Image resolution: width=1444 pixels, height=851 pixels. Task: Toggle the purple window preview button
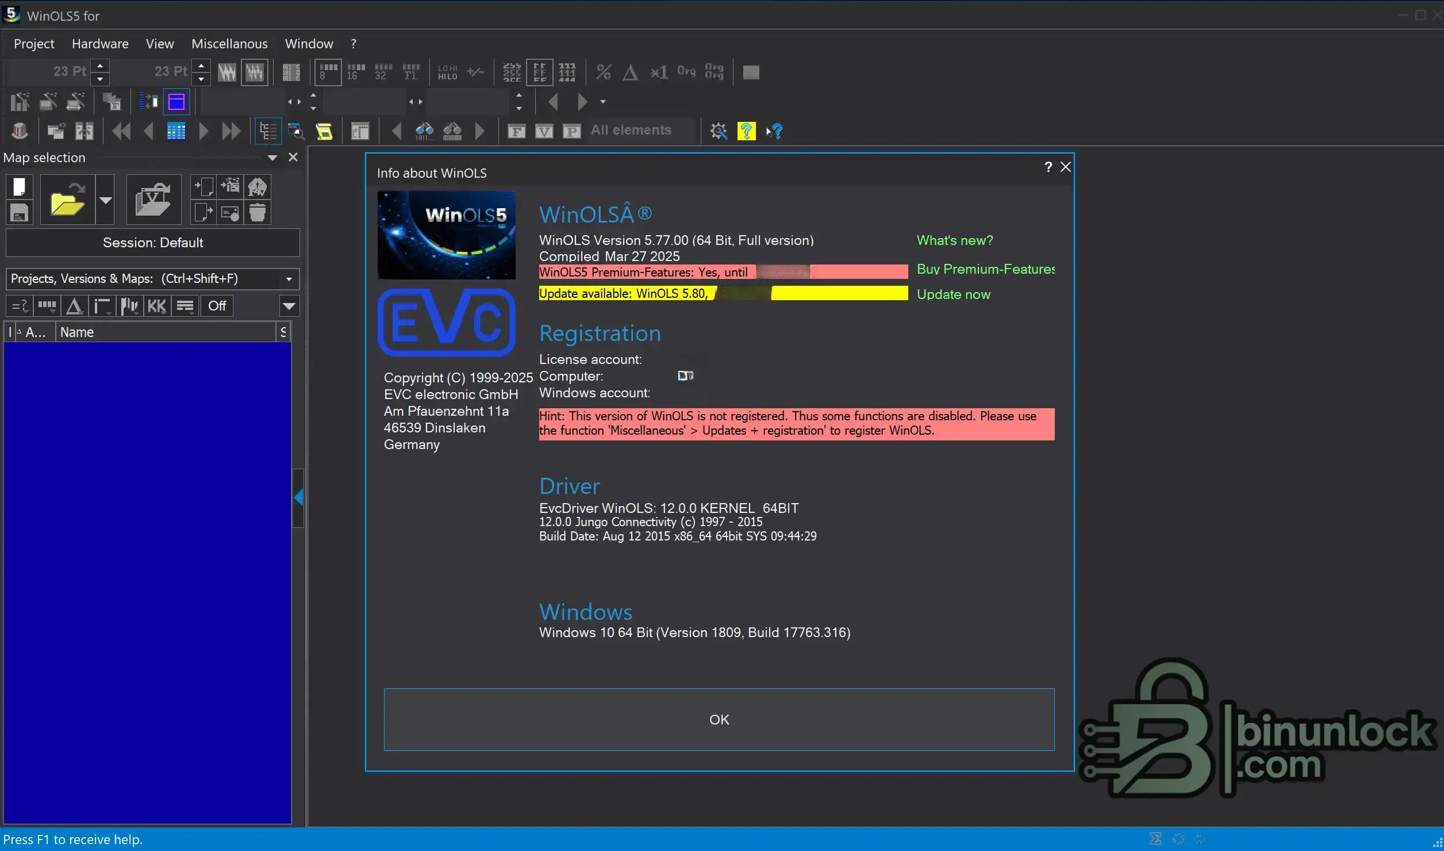coord(176,102)
